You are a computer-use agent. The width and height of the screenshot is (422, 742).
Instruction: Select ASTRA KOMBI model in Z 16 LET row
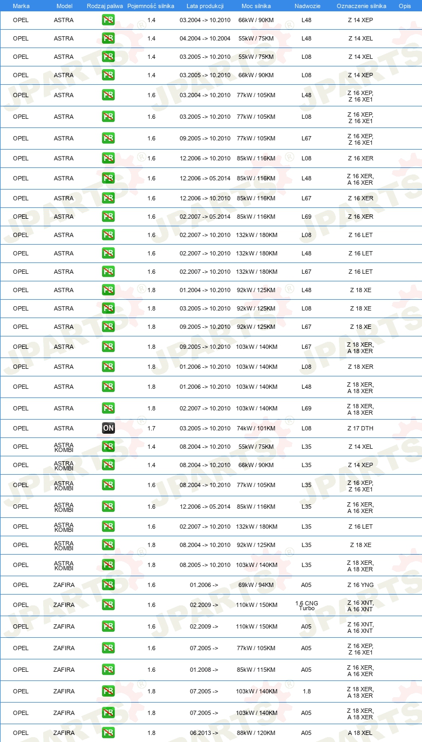coord(64,527)
